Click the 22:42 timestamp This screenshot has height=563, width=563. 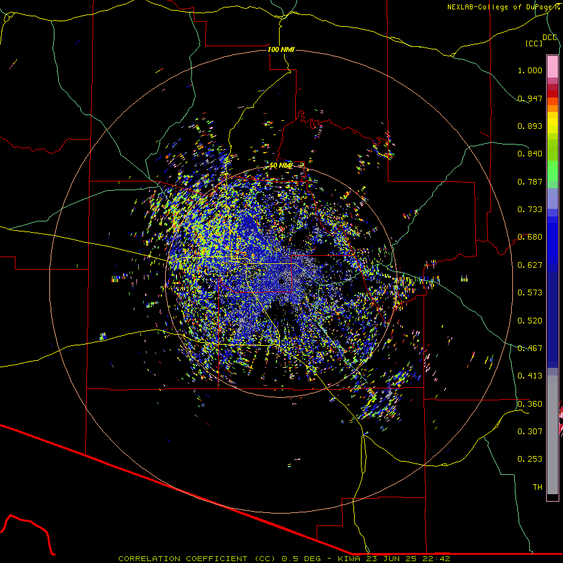coord(436,559)
